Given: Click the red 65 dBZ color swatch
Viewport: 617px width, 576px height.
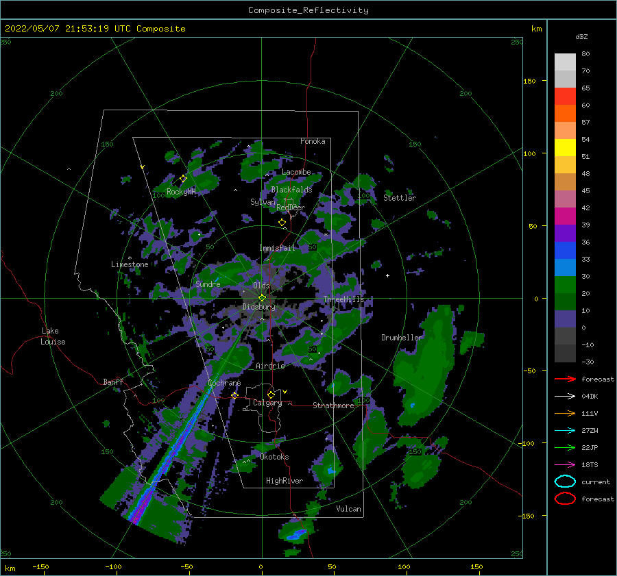Looking at the screenshot, I should 565,96.
